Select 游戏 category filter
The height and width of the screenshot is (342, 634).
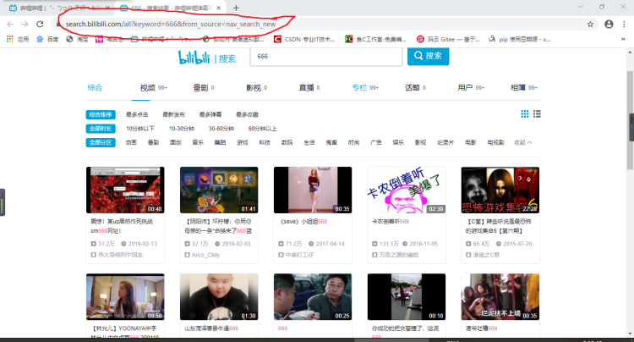[243, 142]
